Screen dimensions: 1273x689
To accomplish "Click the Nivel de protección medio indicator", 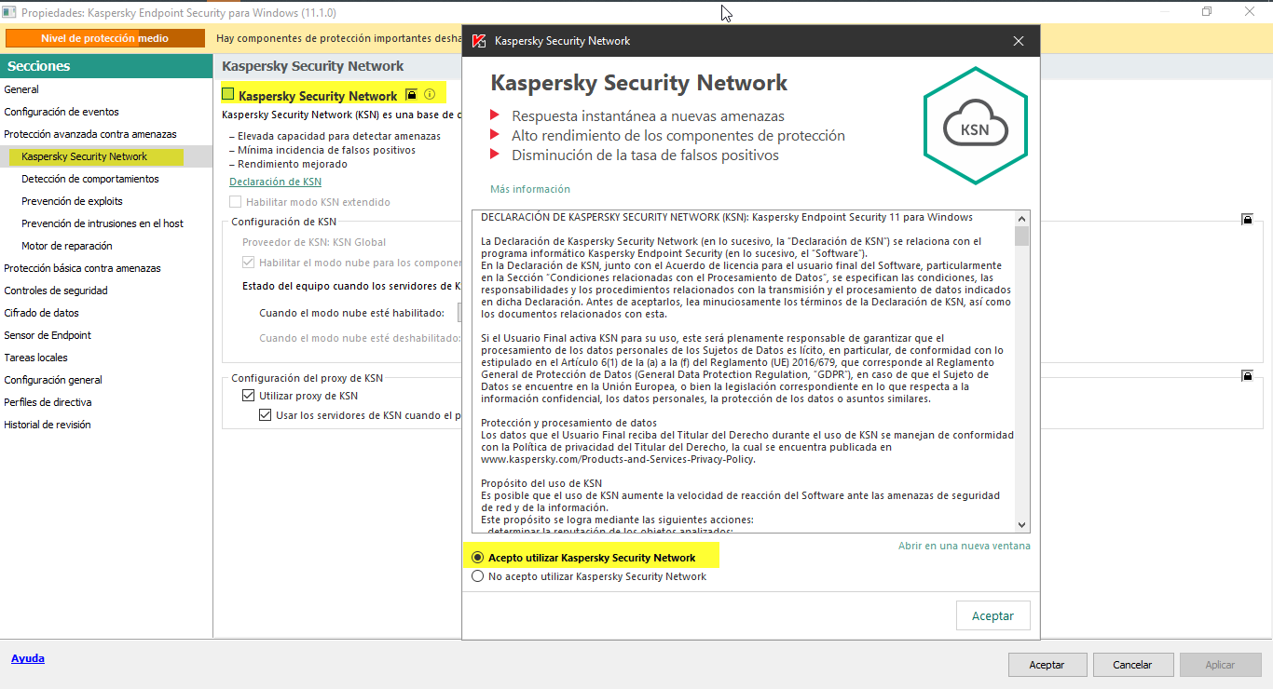I will pos(105,38).
